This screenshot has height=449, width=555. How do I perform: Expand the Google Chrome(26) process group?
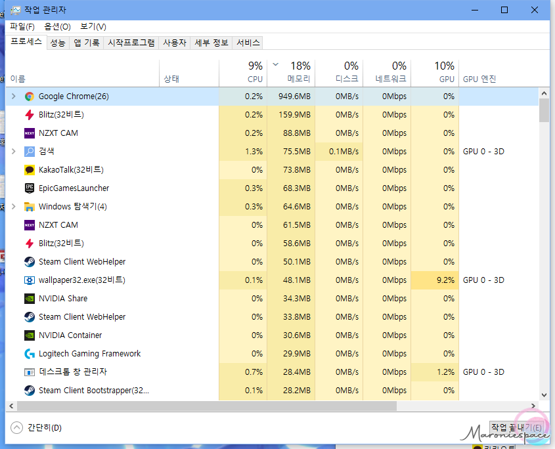pos(13,96)
